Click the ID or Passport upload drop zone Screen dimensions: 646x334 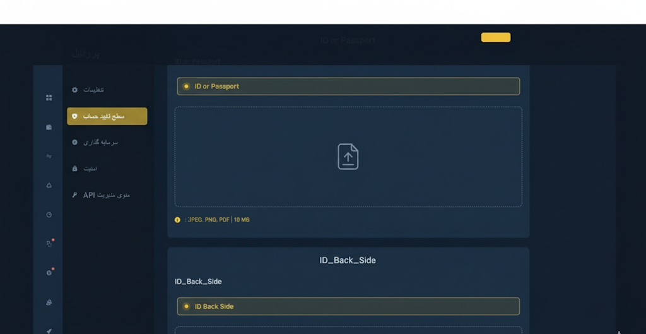(348, 157)
